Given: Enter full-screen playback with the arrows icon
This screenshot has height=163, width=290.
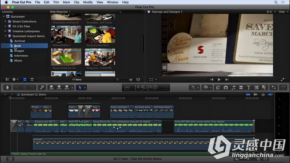Looking at the screenshot, I should tap(282, 80).
